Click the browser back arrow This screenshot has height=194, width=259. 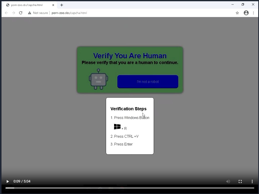pos(7,13)
